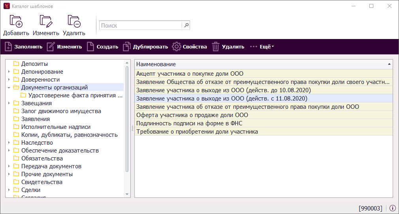Click the Наследство folder label

[x=37, y=142]
